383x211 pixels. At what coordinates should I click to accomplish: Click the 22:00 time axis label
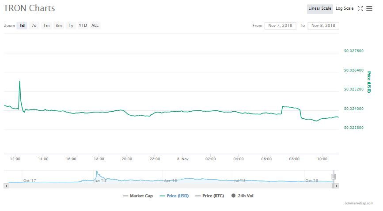155,159
